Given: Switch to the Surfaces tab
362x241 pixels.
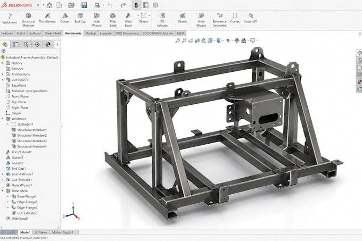Looking at the screenshot, I should pyautogui.click(x=35, y=33).
